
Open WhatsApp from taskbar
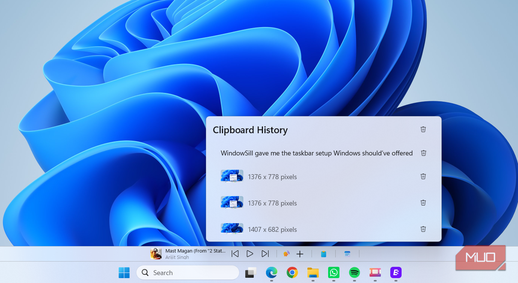(334, 272)
